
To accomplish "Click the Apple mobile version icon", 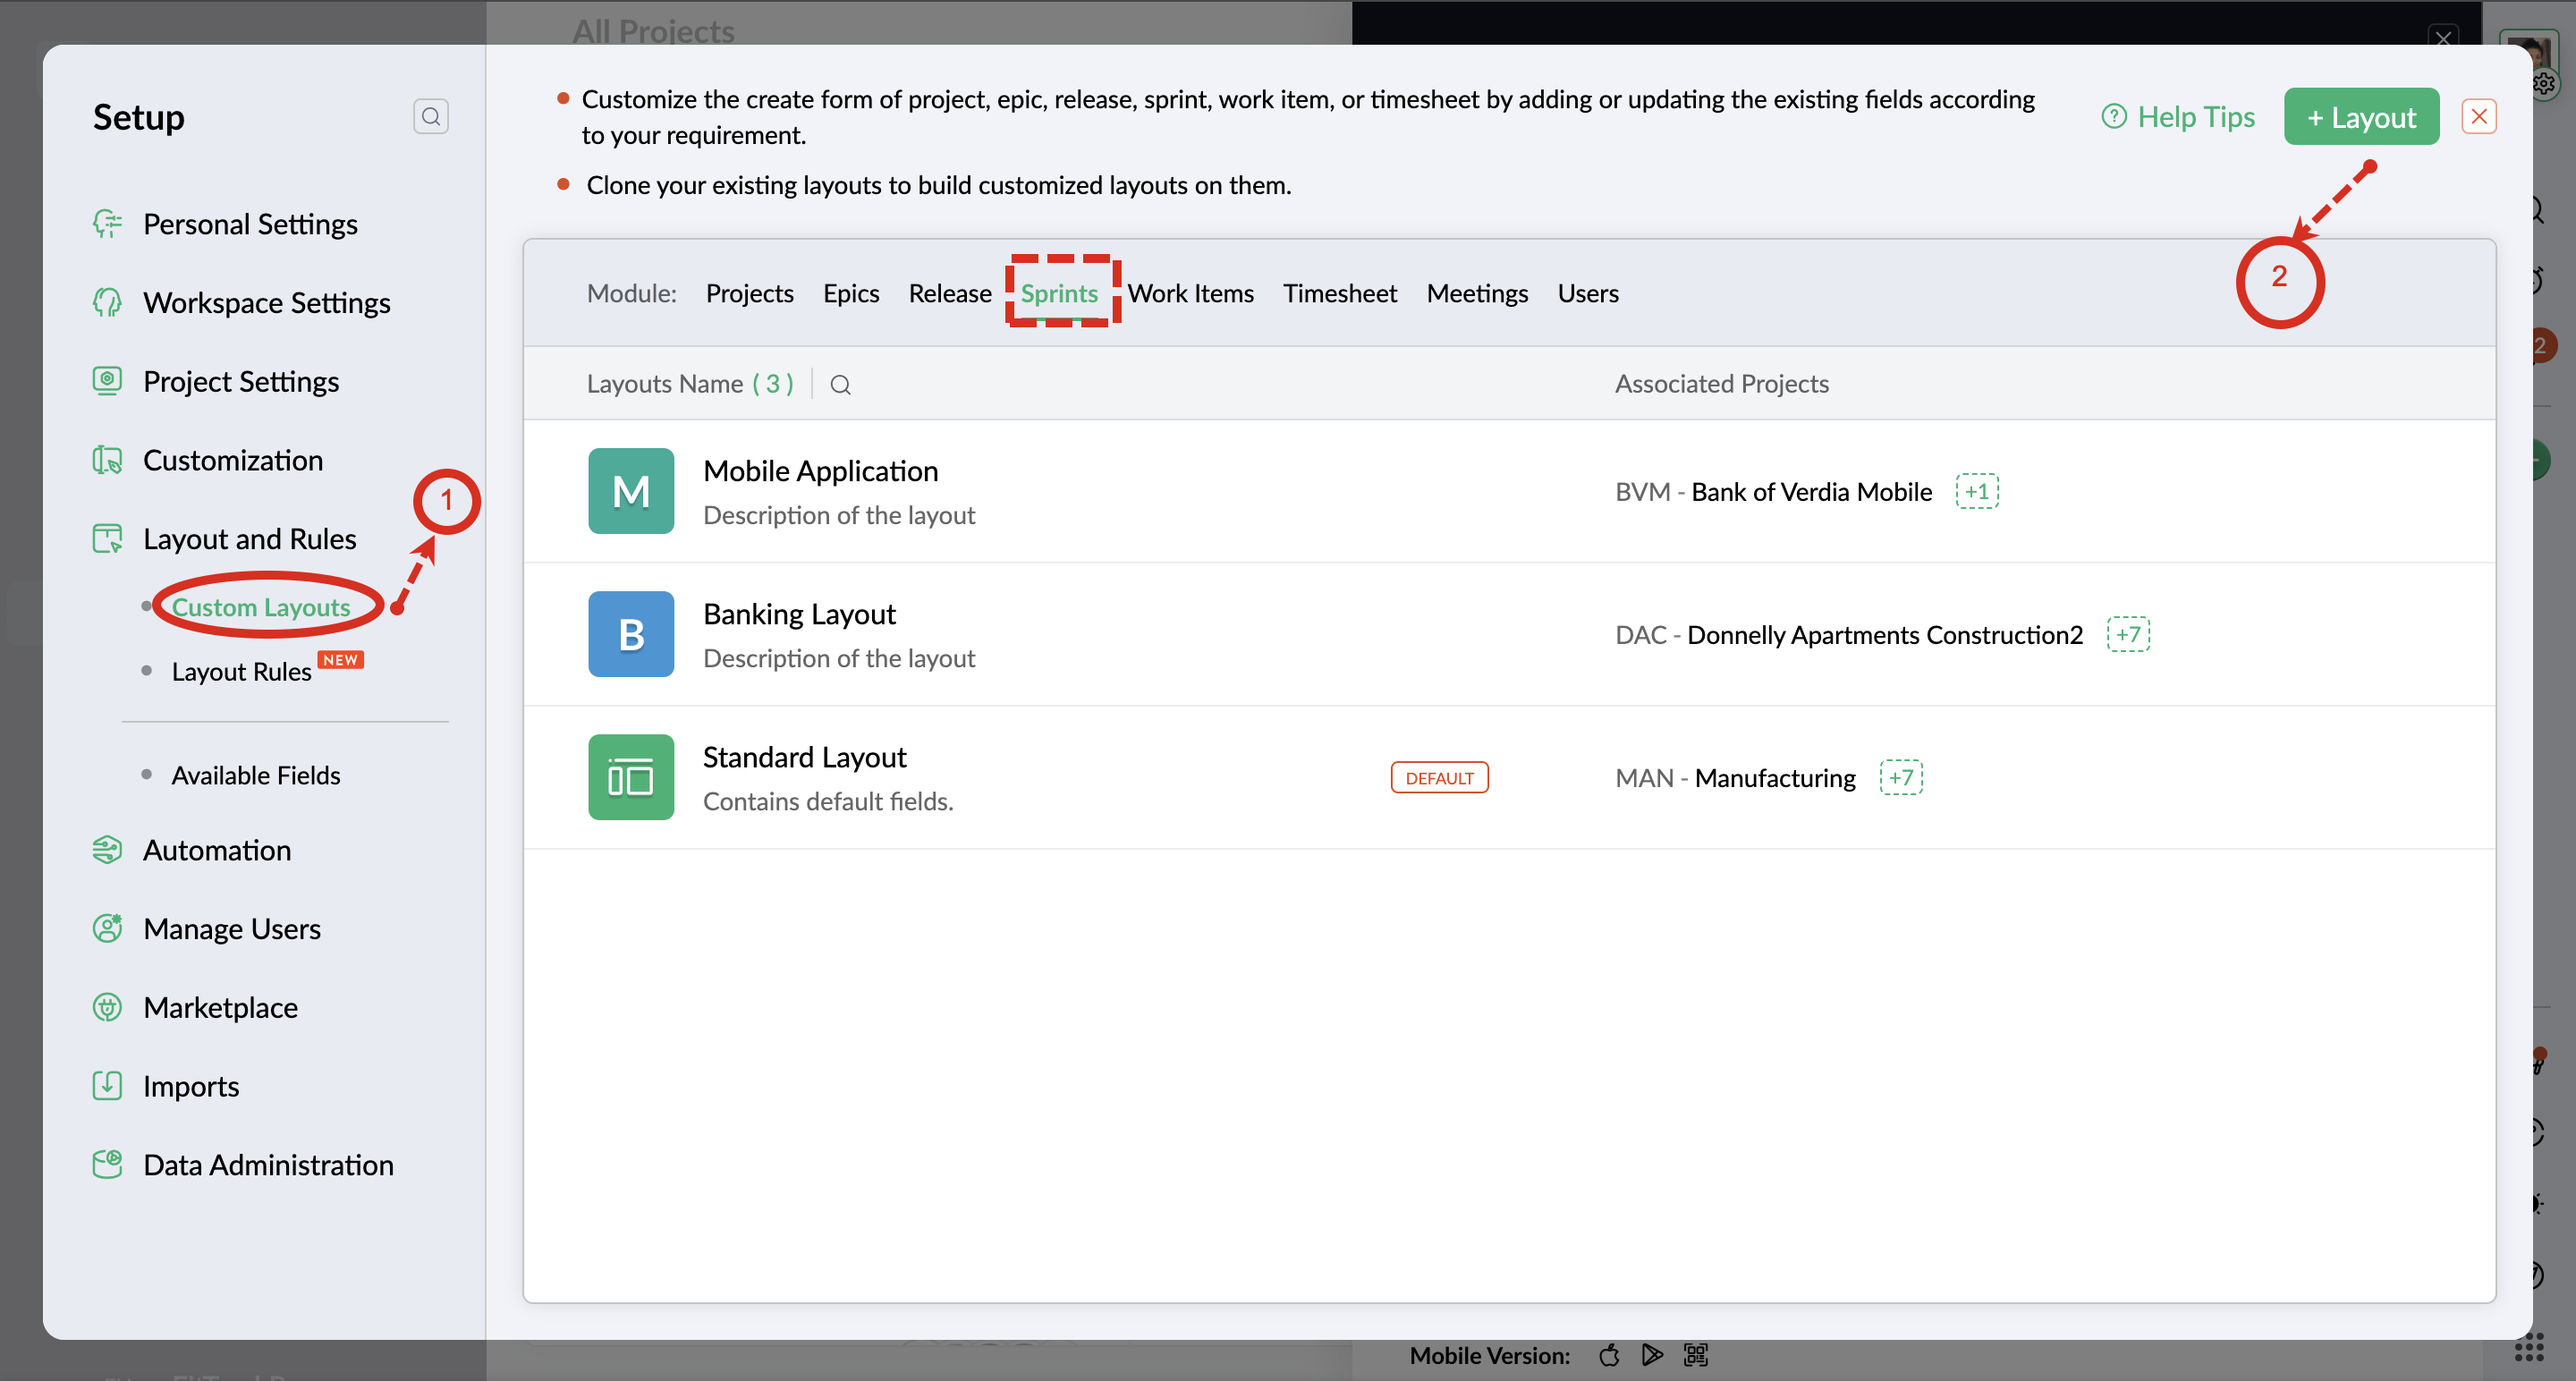I will click(x=1609, y=1355).
